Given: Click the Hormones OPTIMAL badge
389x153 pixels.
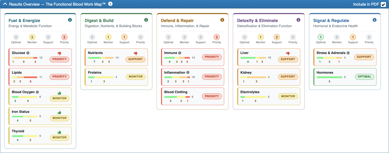Looking at the screenshot, I should (x=364, y=76).
